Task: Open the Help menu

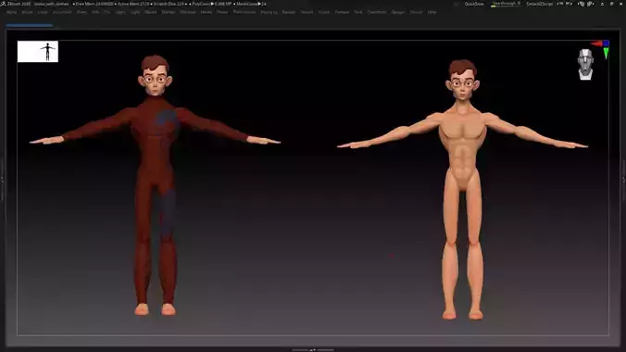Action: [x=432, y=12]
